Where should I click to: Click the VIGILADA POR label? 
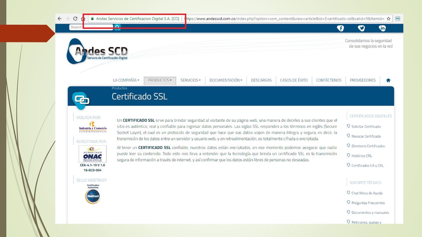tap(88, 118)
